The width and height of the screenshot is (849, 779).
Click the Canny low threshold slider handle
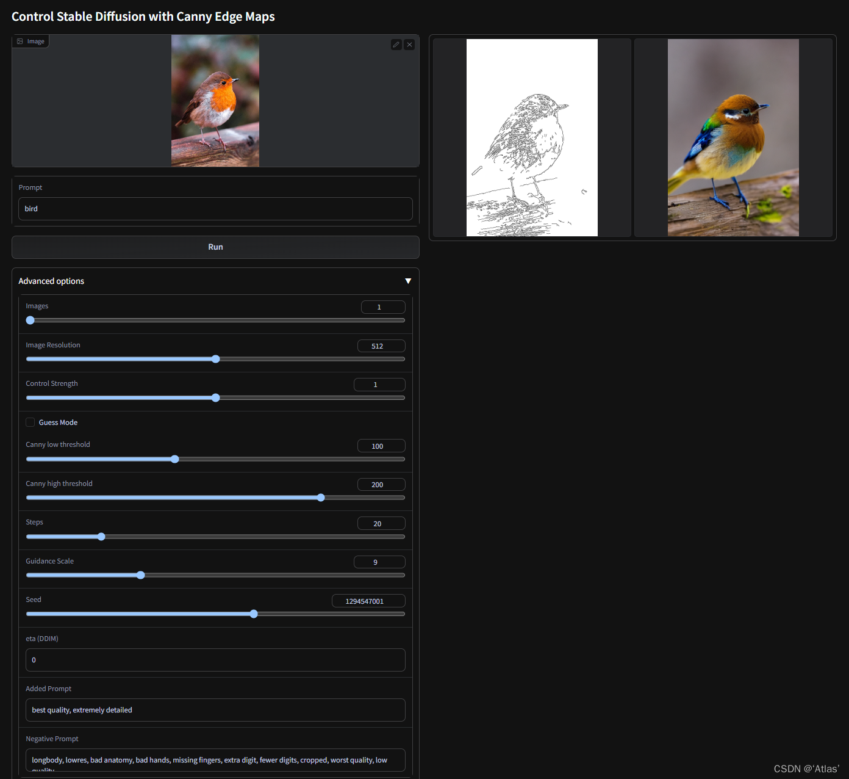tap(175, 459)
